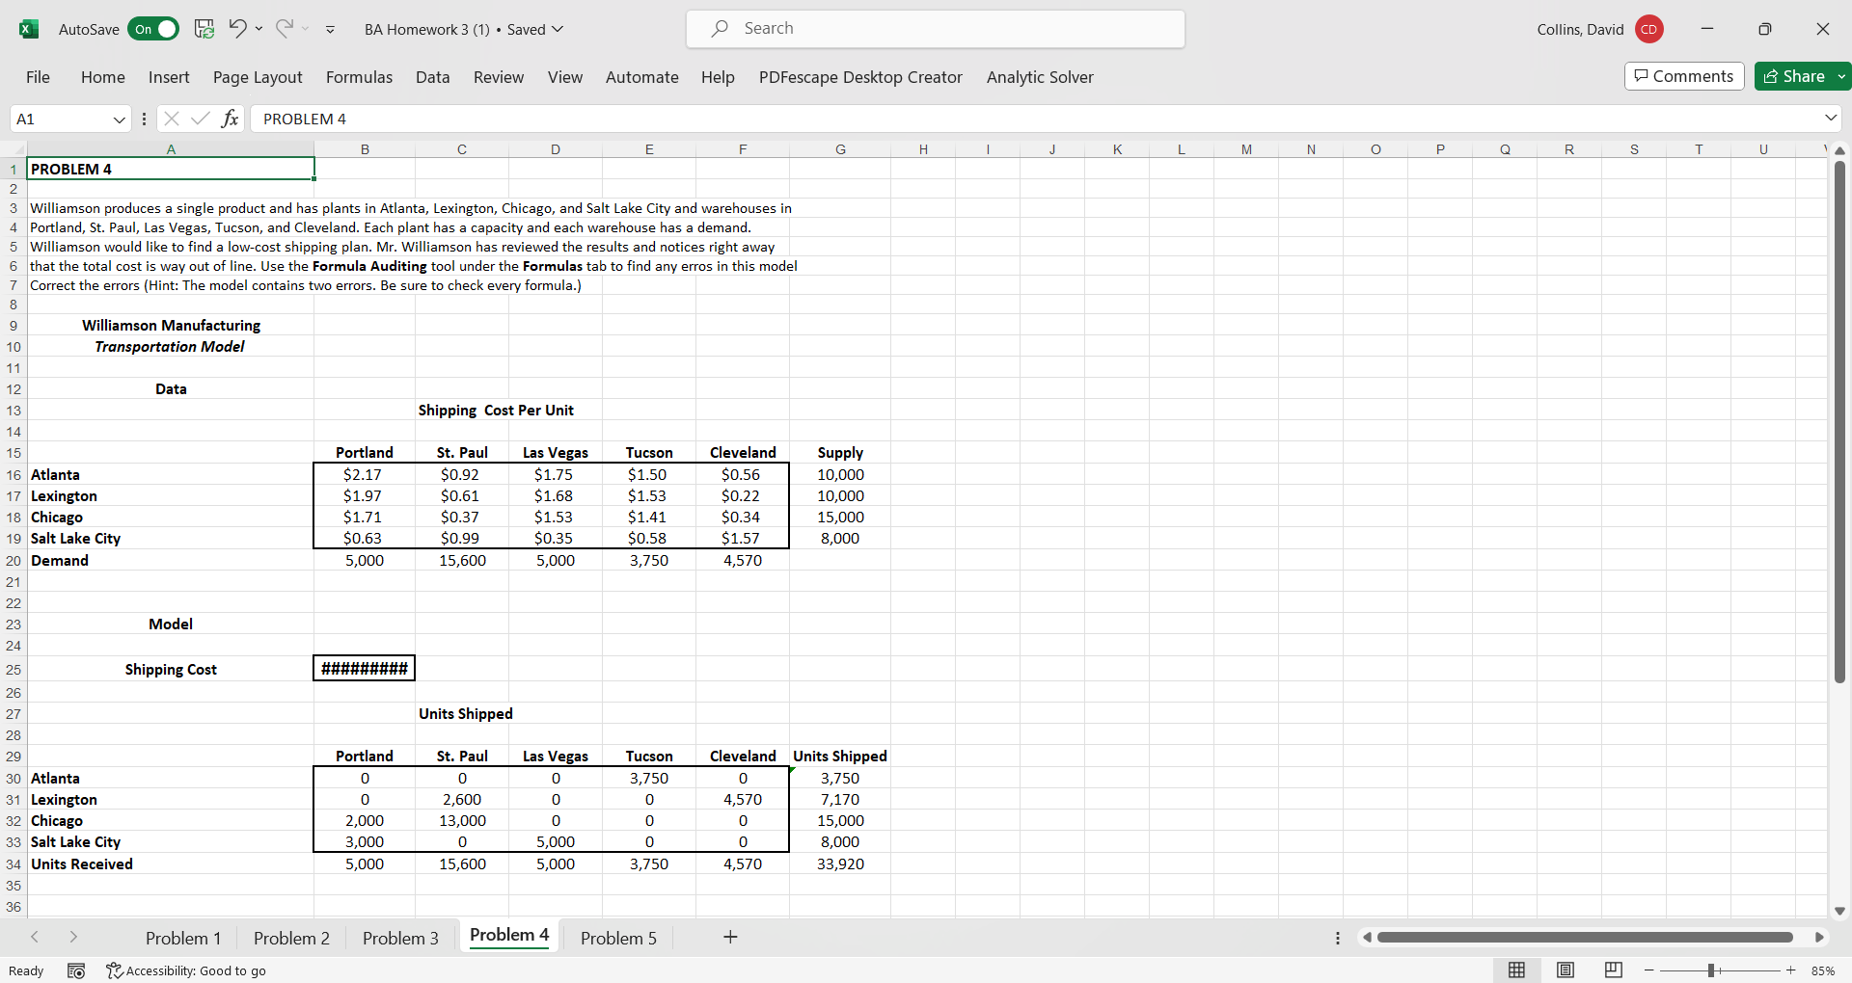
Task: Open the Name Box dropdown
Action: (x=119, y=119)
